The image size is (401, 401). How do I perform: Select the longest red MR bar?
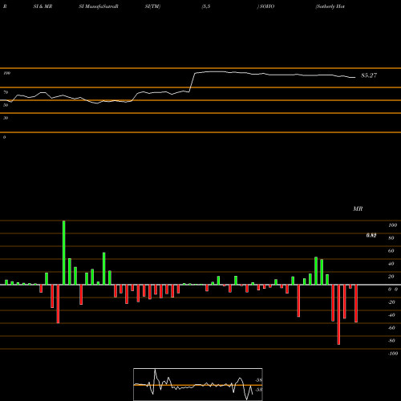pos(338,314)
